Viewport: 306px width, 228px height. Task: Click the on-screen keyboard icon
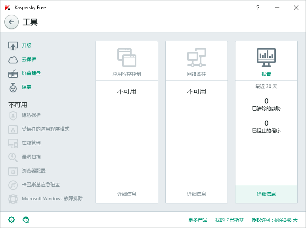[x=13, y=74]
